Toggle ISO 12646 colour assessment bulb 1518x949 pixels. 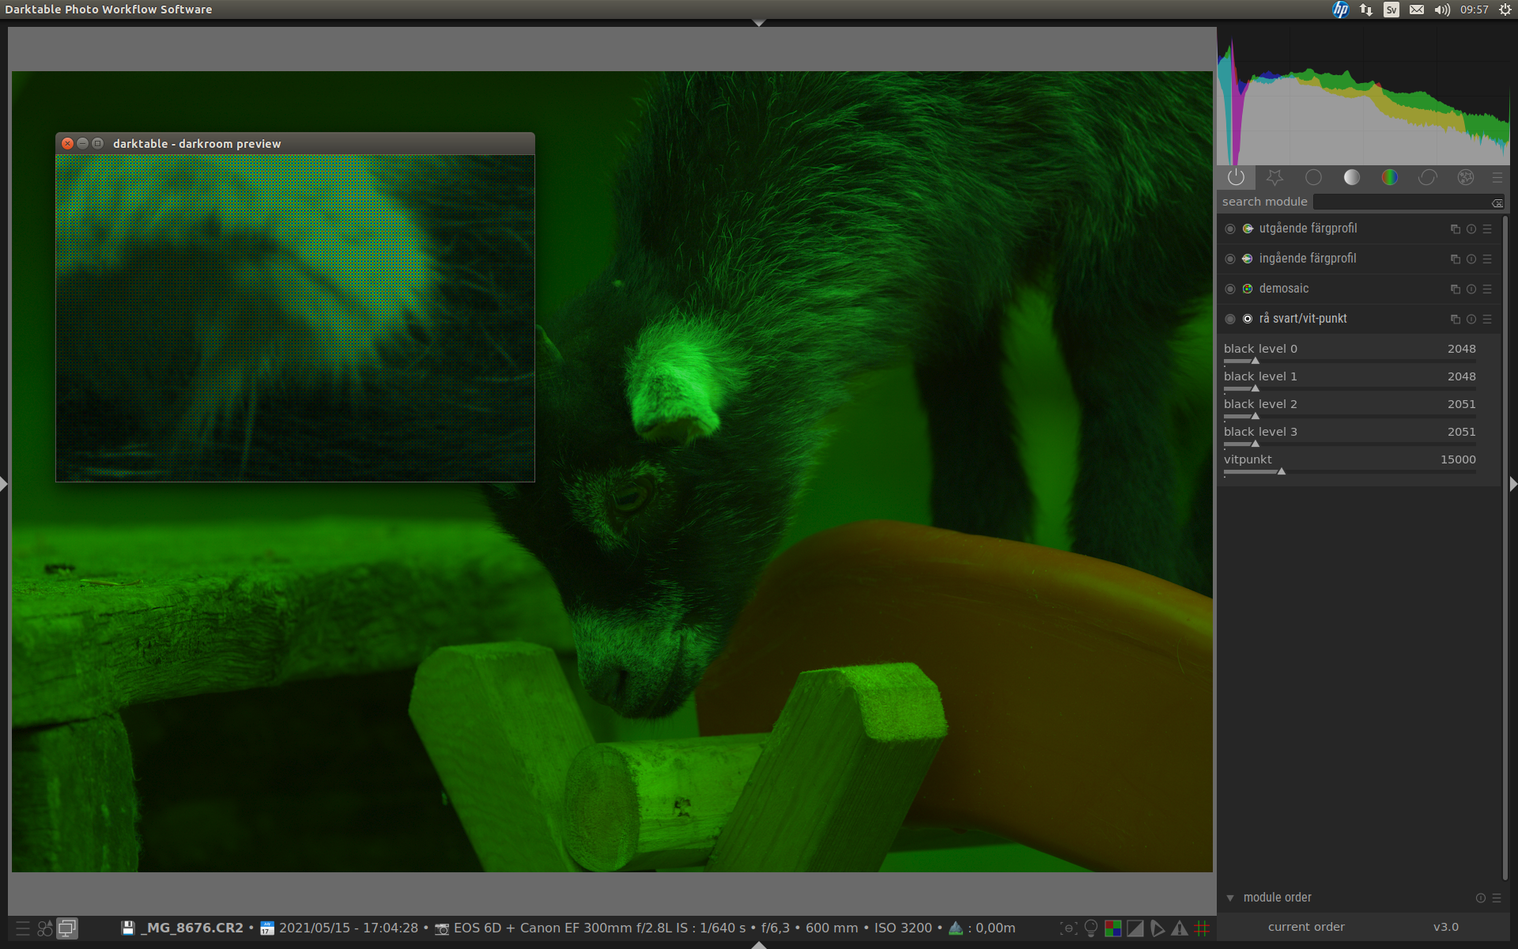[x=1091, y=928]
